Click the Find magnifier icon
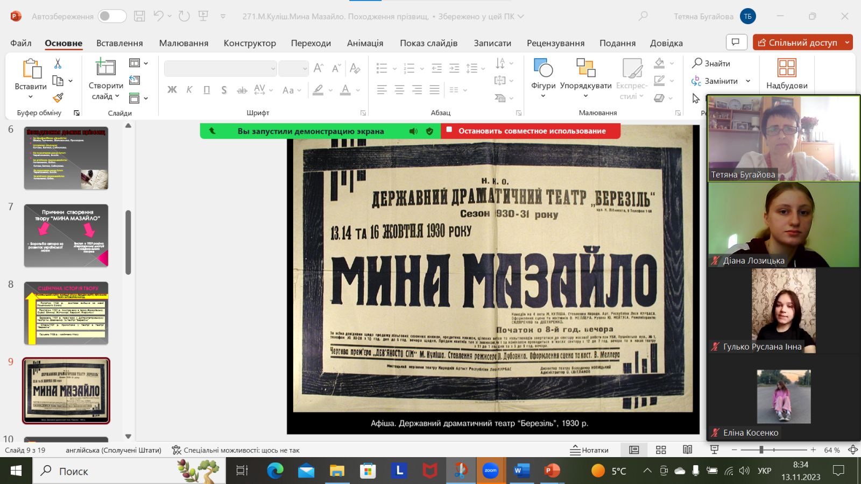Image resolution: width=861 pixels, height=484 pixels. click(x=697, y=63)
